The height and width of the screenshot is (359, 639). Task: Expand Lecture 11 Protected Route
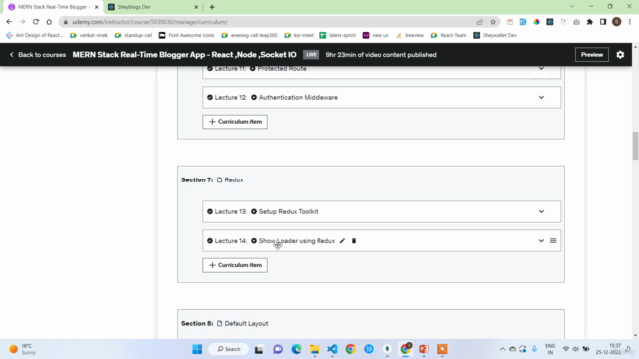(541, 69)
